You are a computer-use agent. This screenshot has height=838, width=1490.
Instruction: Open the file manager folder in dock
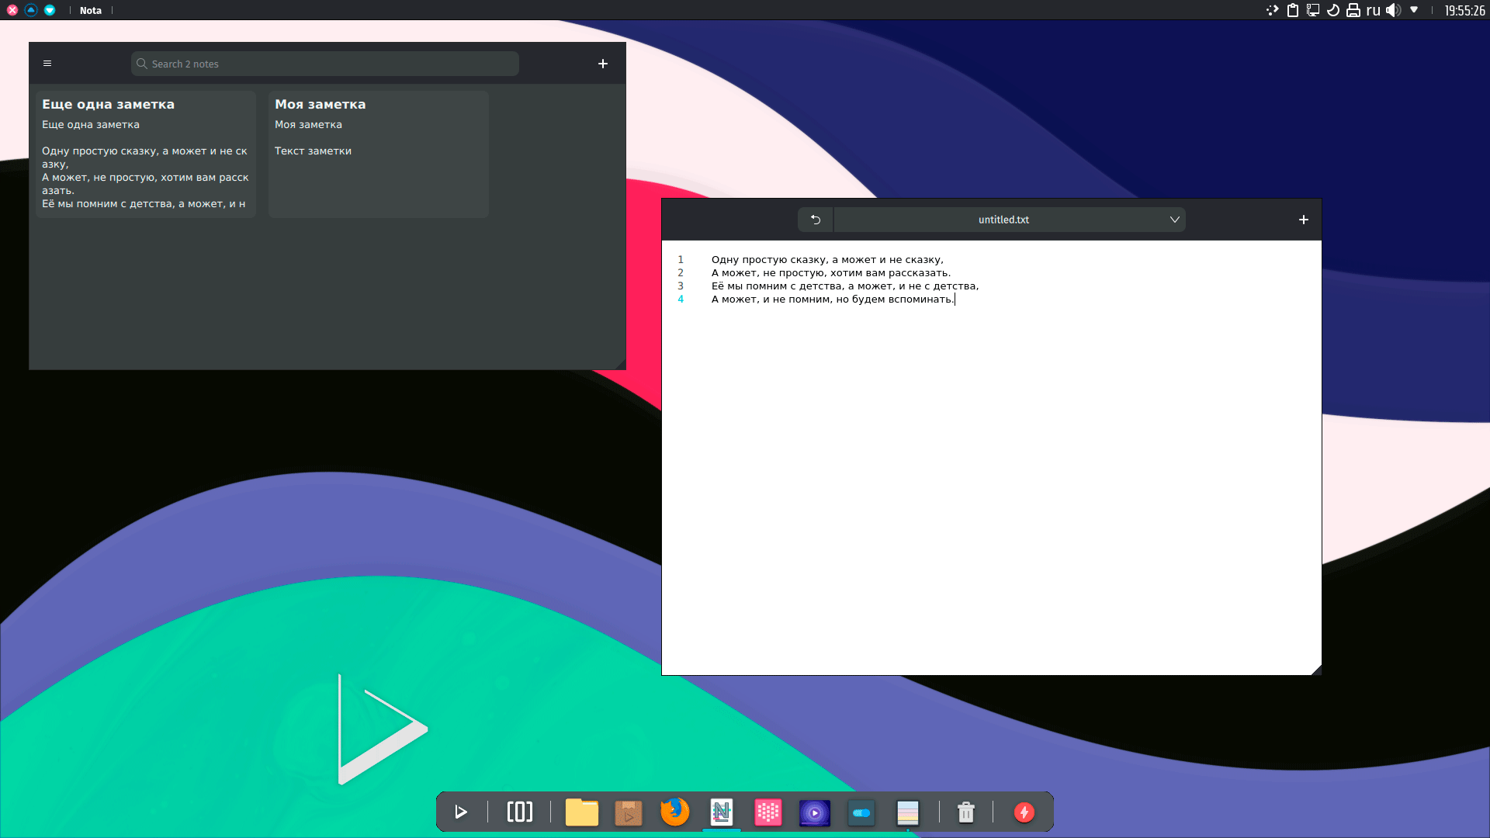tap(581, 812)
